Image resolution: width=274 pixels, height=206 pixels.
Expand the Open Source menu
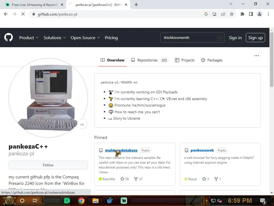tap(85, 38)
